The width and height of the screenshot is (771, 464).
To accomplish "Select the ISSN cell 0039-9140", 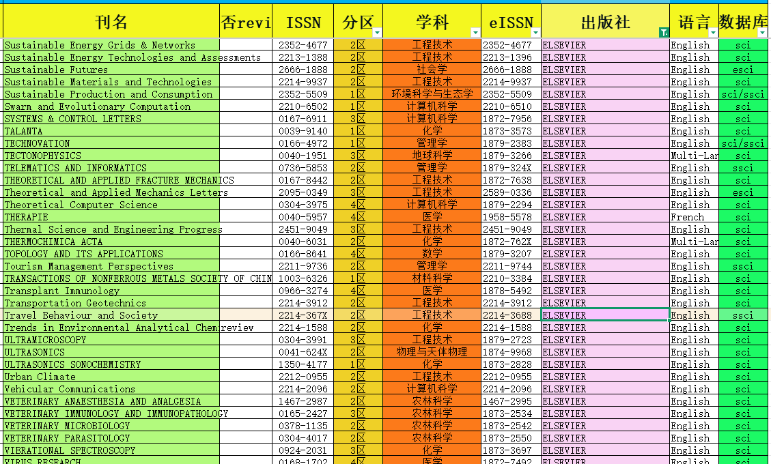I will pos(303,131).
